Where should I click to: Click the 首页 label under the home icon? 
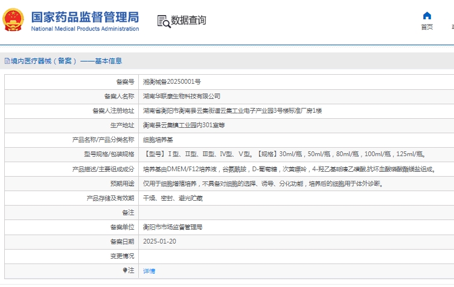(x=427, y=27)
